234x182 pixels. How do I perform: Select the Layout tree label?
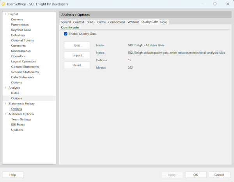point(13,14)
